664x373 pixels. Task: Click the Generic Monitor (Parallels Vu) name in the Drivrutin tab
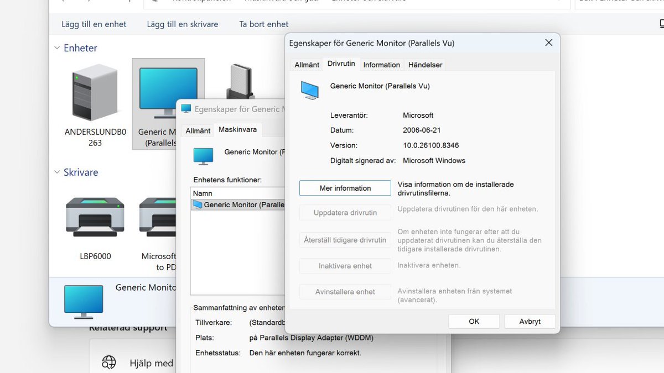click(x=380, y=86)
